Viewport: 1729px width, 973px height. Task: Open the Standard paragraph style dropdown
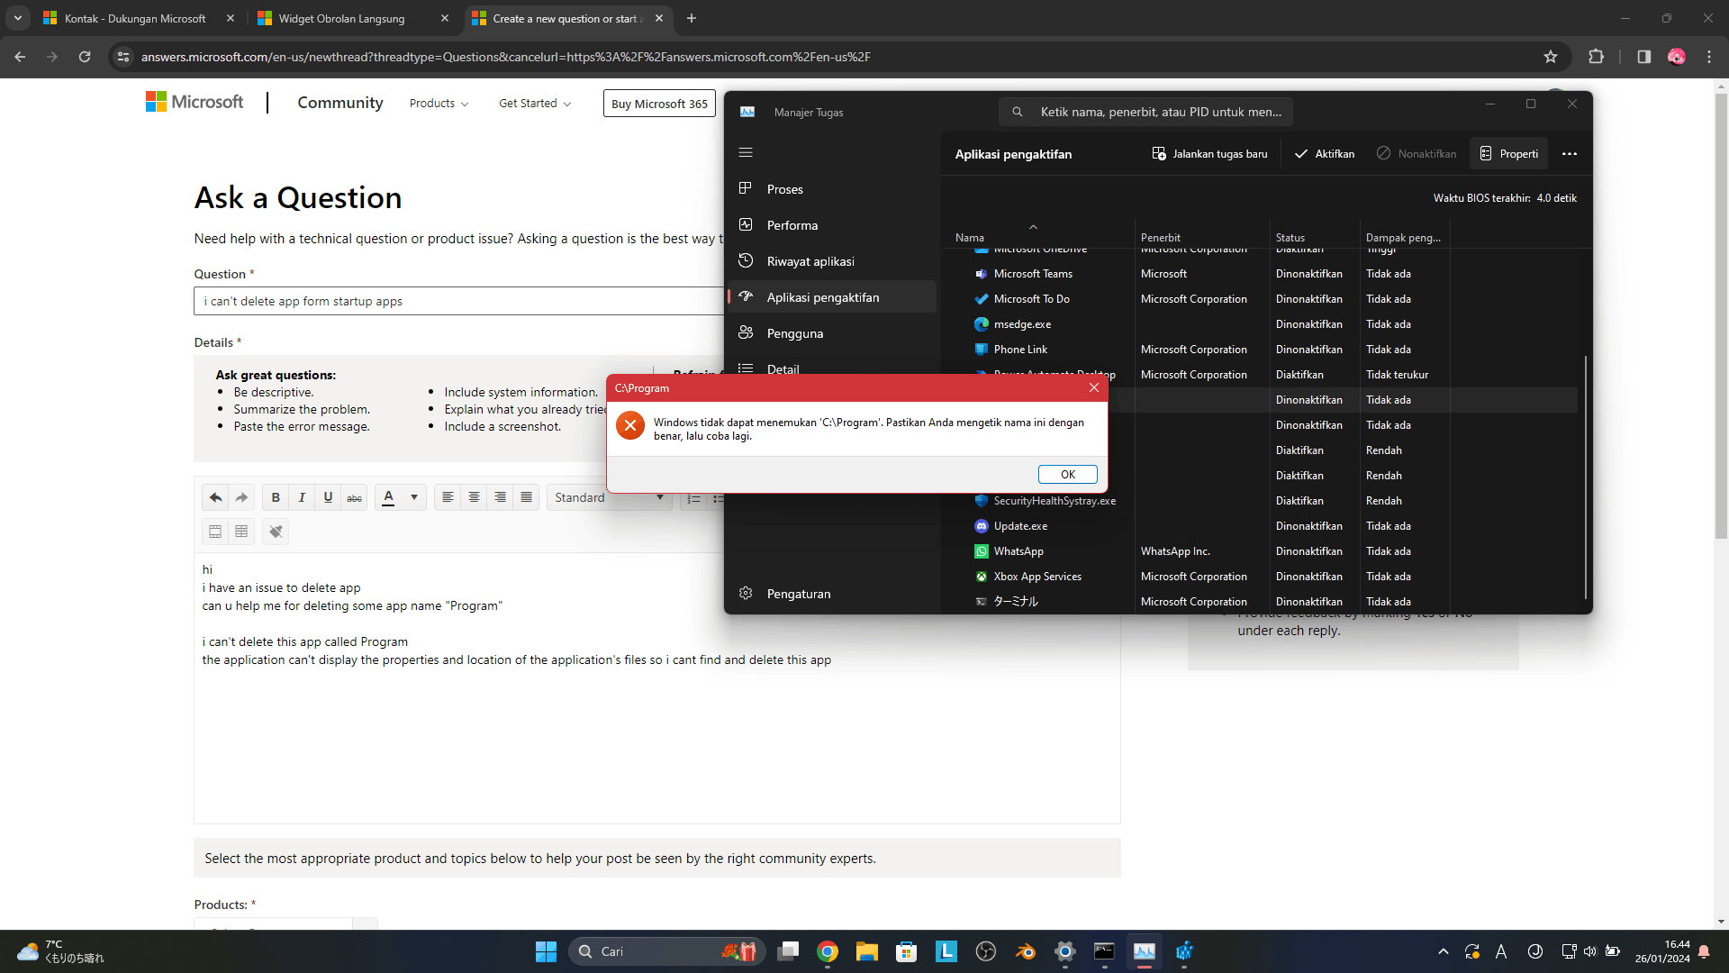tap(609, 497)
